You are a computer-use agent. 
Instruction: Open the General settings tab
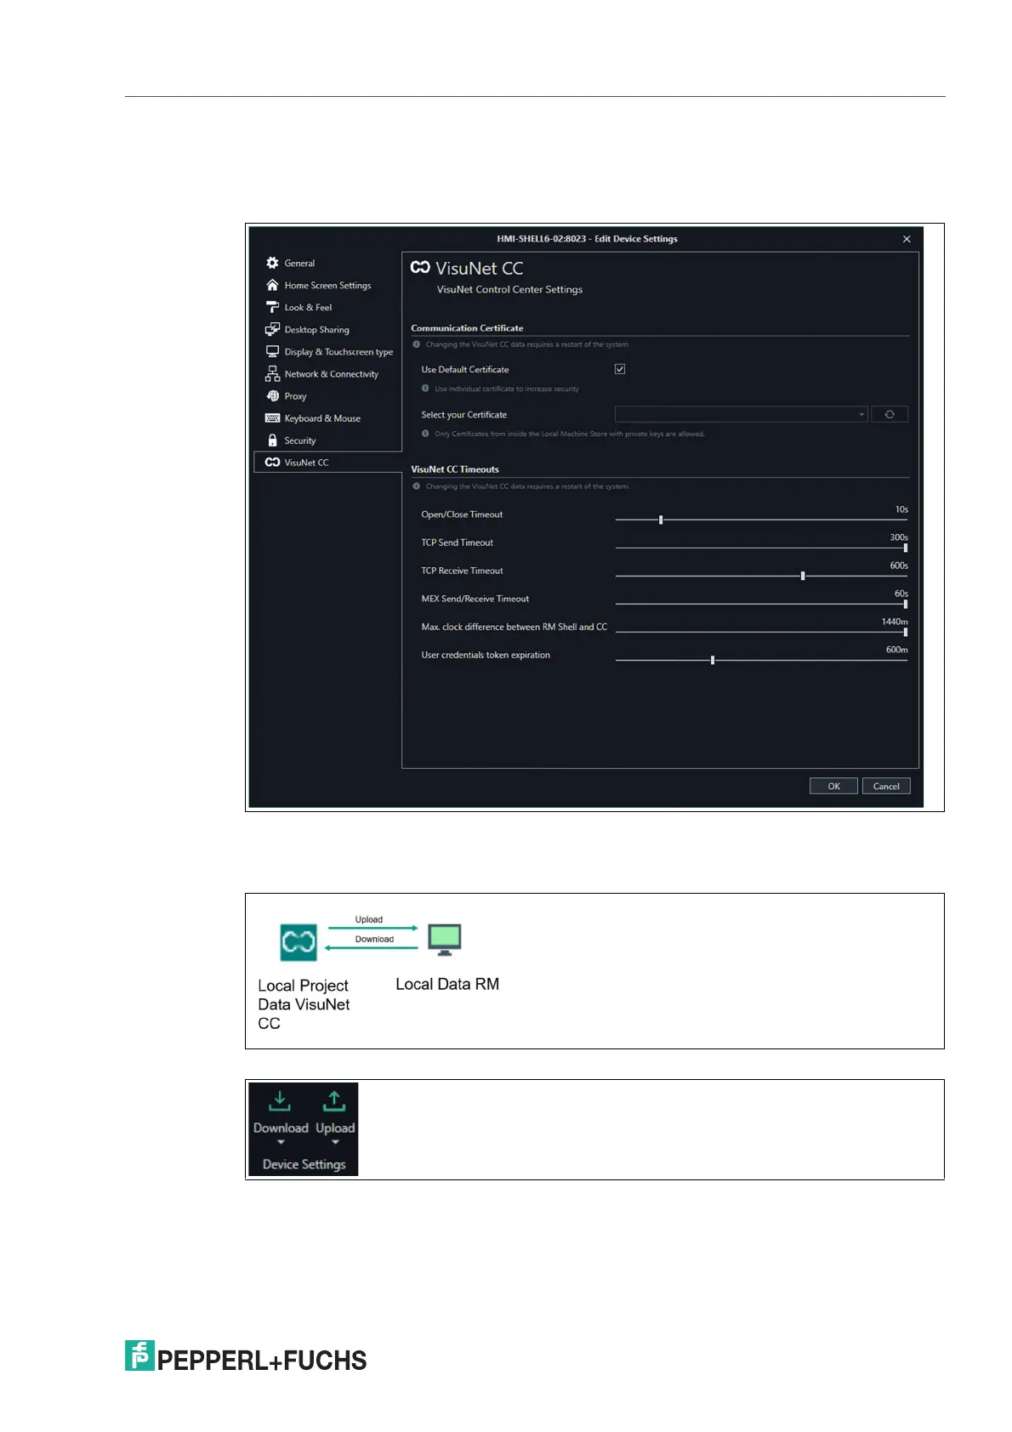coord(327,263)
